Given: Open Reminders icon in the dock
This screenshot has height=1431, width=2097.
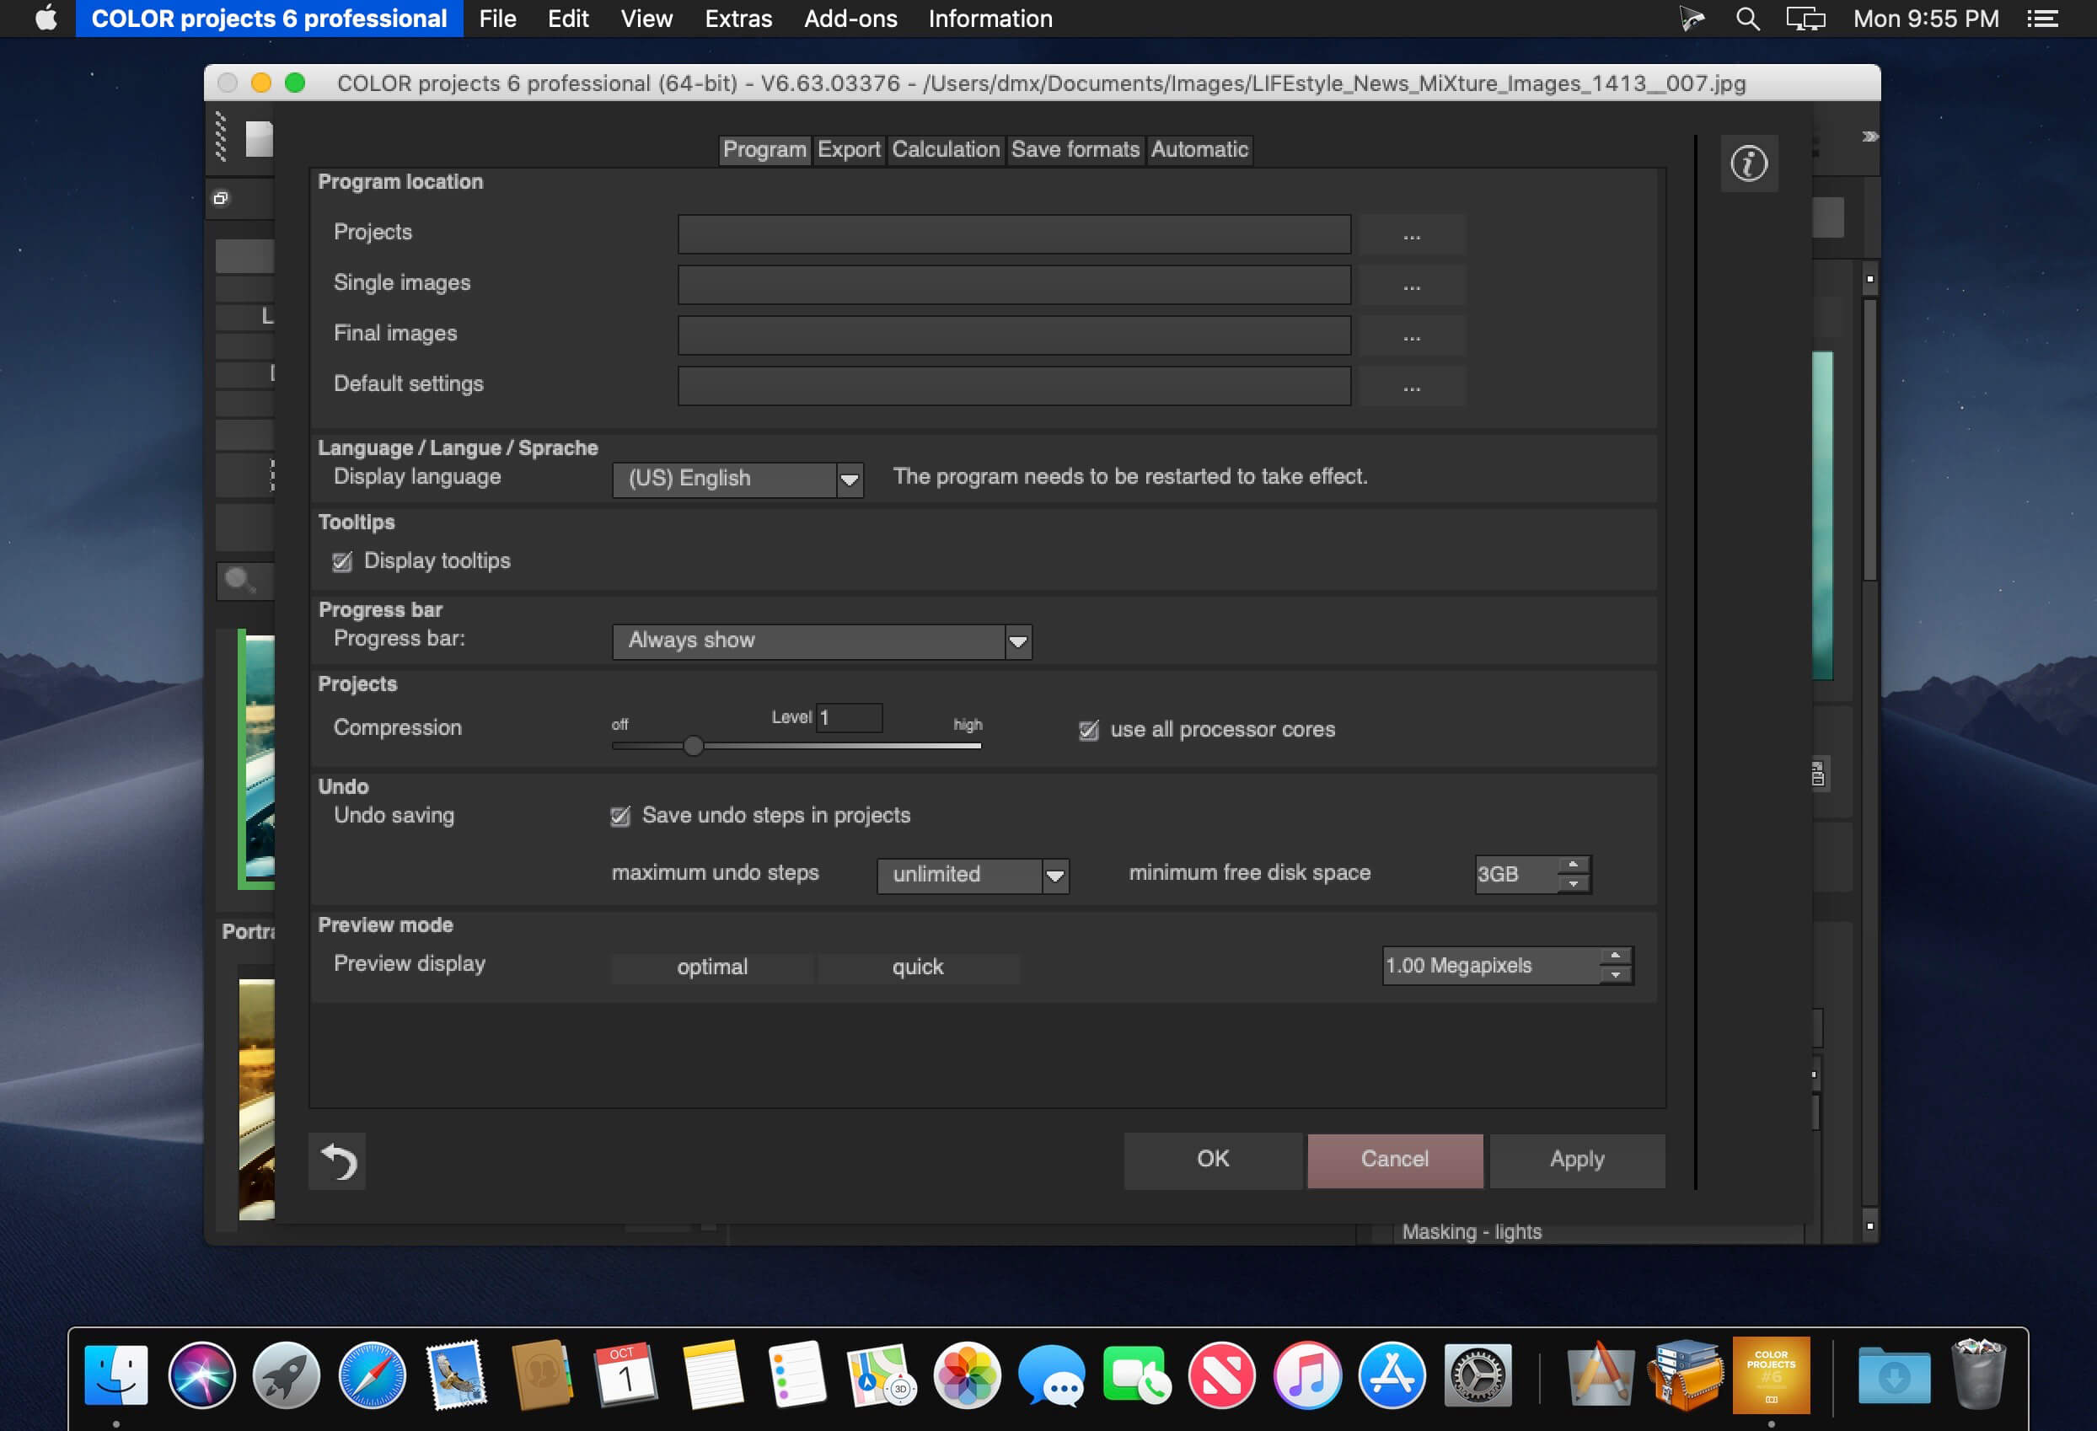Looking at the screenshot, I should click(796, 1375).
